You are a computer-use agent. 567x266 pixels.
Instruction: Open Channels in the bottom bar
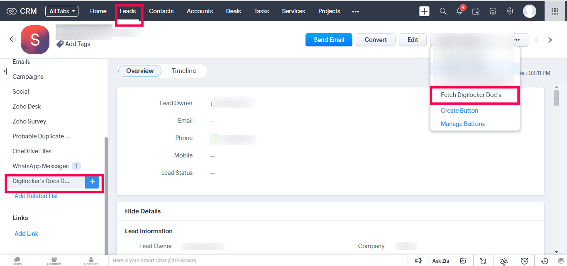click(54, 261)
